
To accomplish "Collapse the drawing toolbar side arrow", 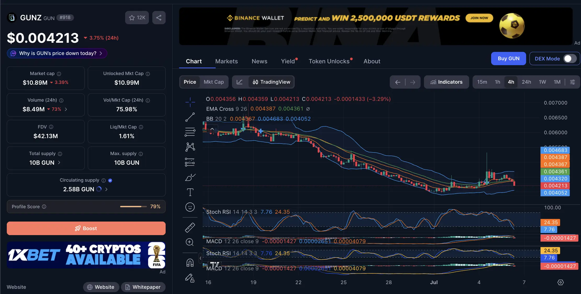I will click(x=200, y=258).
